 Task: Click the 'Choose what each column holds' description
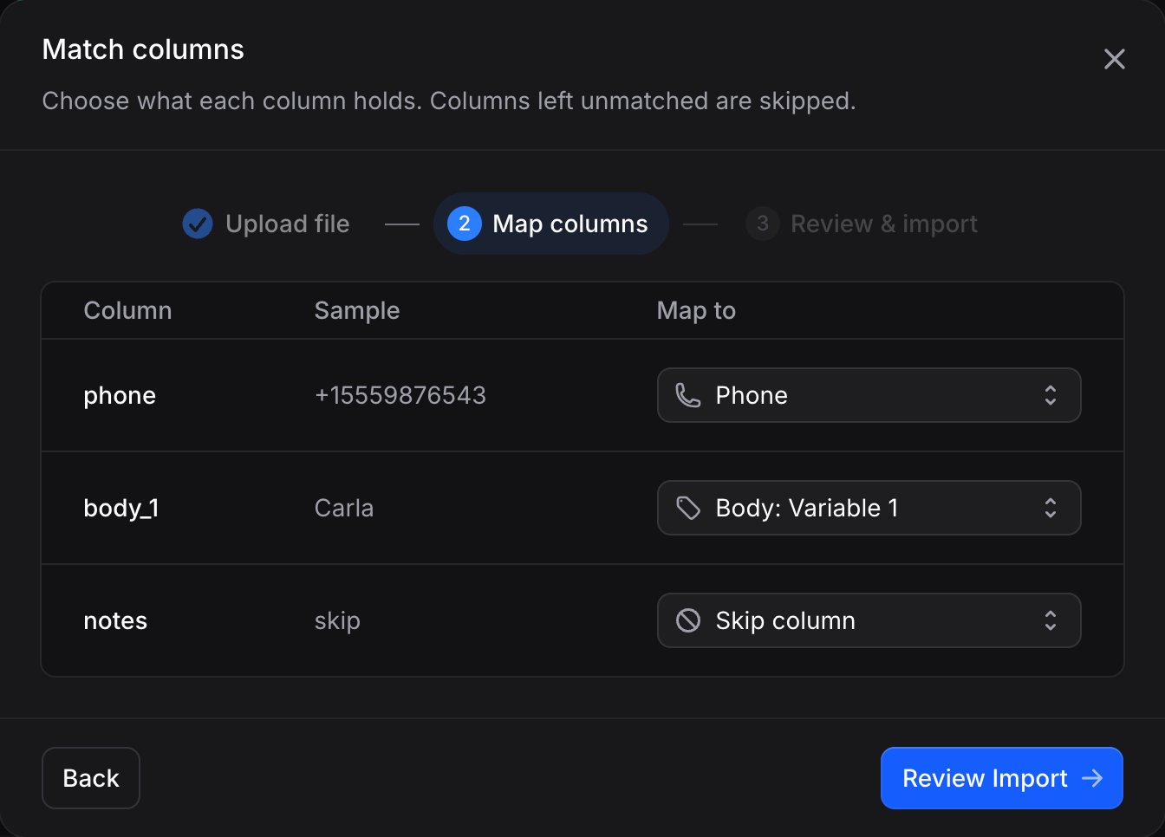point(449,101)
